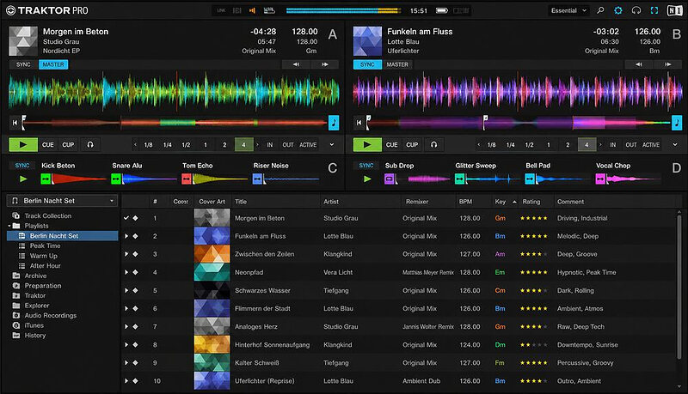Screen dimensions: 688x394
Task: Toggle SYNC on Deck A
Action: click(x=23, y=64)
